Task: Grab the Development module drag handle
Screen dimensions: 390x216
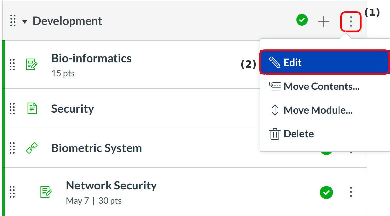Action: [x=13, y=21]
